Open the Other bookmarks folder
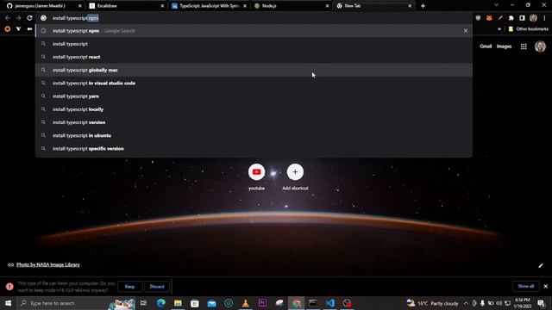This screenshot has height=310, width=552. (x=528, y=28)
